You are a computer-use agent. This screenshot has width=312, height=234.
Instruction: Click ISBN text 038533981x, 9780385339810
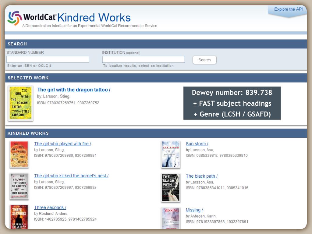[x=217, y=155]
